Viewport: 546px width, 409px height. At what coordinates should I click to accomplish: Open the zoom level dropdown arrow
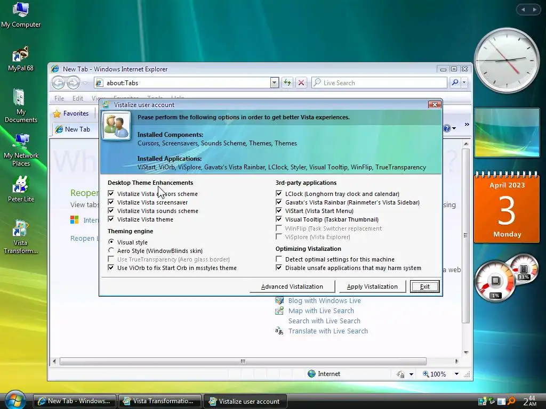(456, 374)
